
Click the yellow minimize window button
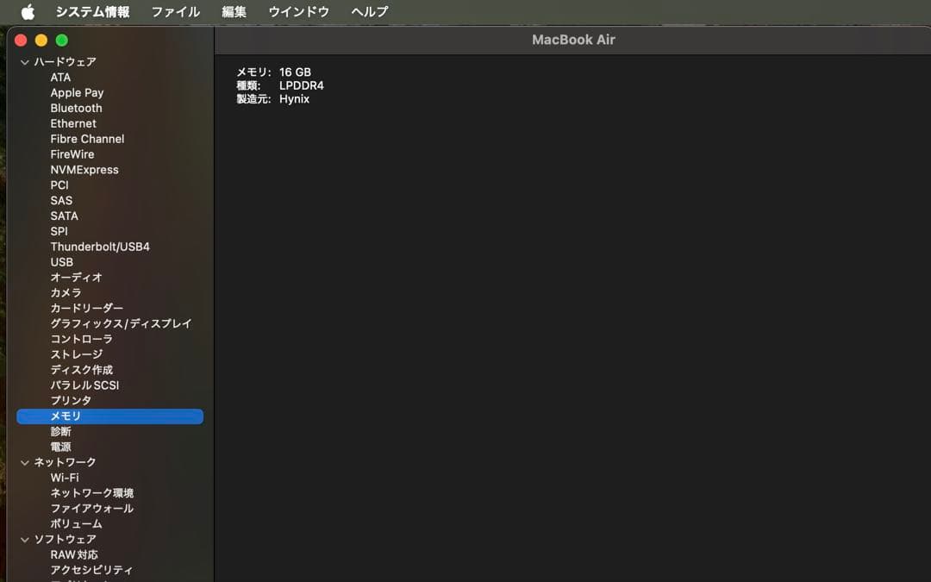tap(41, 41)
